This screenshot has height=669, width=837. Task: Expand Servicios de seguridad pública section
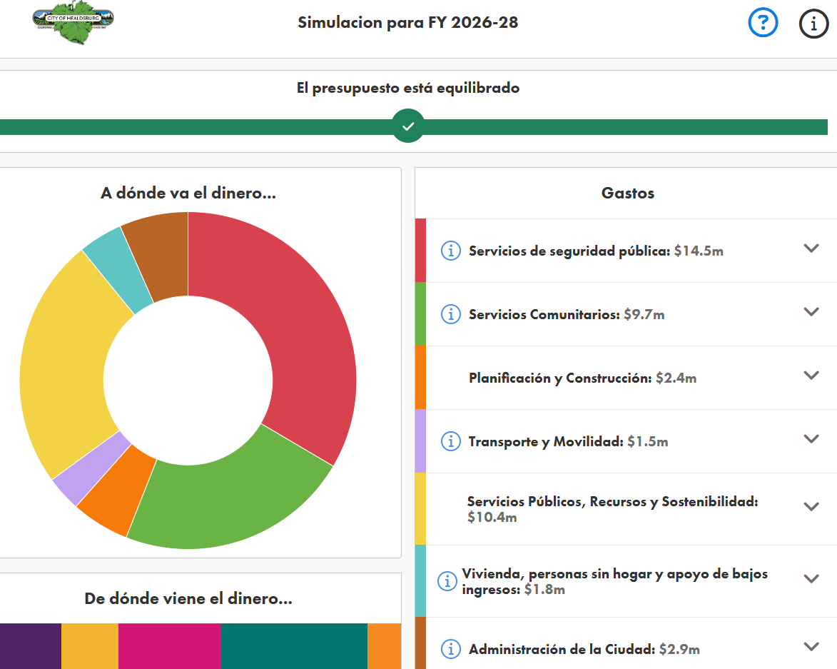[x=811, y=248]
